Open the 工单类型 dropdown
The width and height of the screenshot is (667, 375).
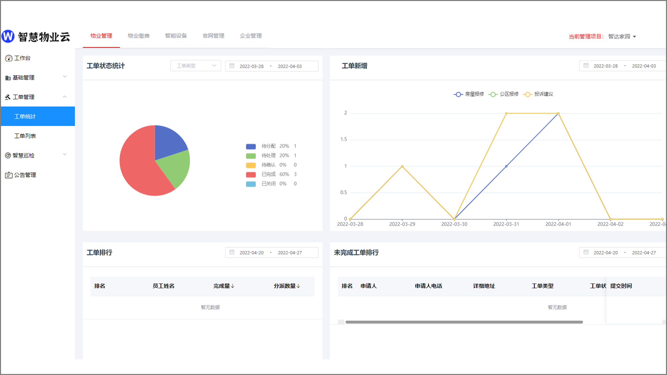(x=196, y=66)
